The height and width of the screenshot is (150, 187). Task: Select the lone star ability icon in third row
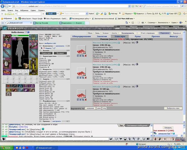coord(8,94)
